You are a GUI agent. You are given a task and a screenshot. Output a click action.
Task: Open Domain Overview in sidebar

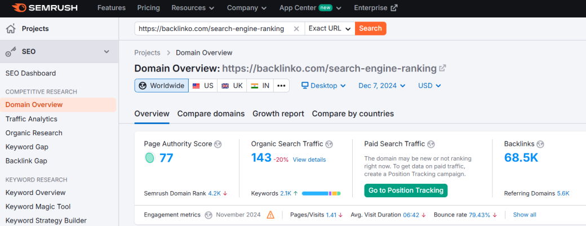tap(58, 105)
